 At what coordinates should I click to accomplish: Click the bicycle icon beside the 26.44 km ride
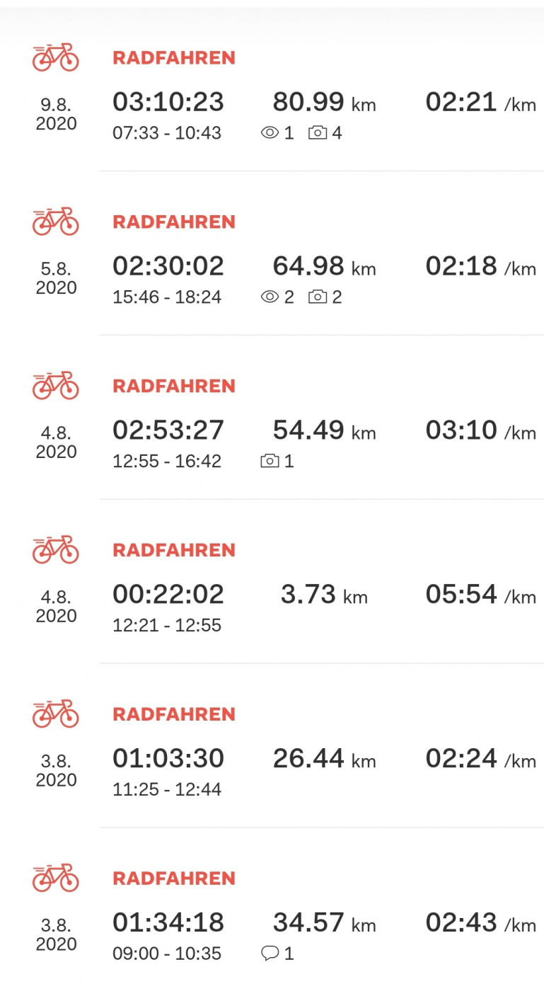point(55,714)
